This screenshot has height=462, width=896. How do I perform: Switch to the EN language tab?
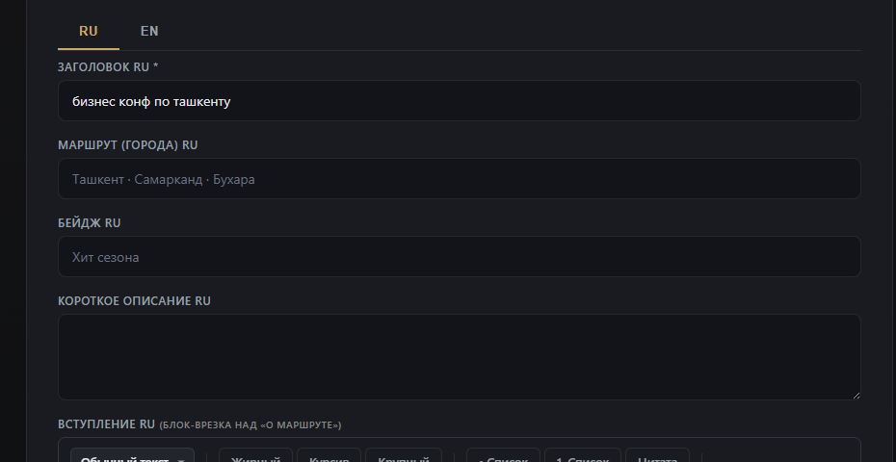pyautogui.click(x=149, y=31)
